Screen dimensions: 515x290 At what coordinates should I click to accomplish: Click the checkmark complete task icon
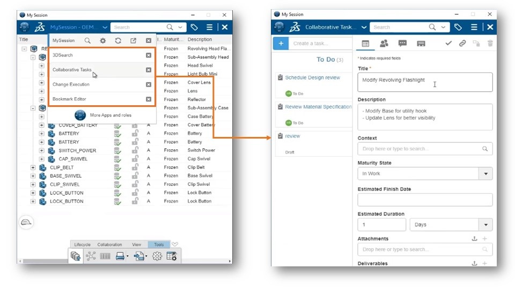click(448, 43)
